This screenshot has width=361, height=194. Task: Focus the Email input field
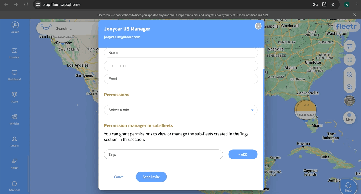coord(181,79)
